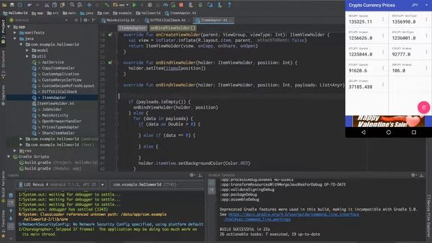Screen dimensions: 432x243
Task: Click the Replace toolbar icon
Action: [x=80, y=5]
